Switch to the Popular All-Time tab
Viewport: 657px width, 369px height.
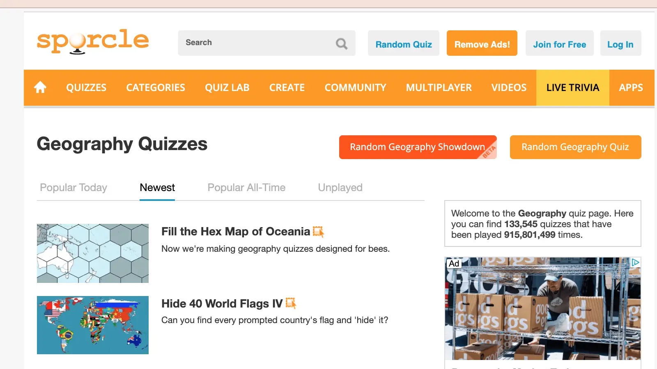(x=246, y=188)
